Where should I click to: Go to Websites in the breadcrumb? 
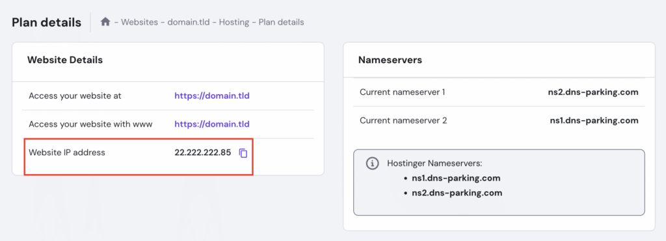[x=139, y=22]
